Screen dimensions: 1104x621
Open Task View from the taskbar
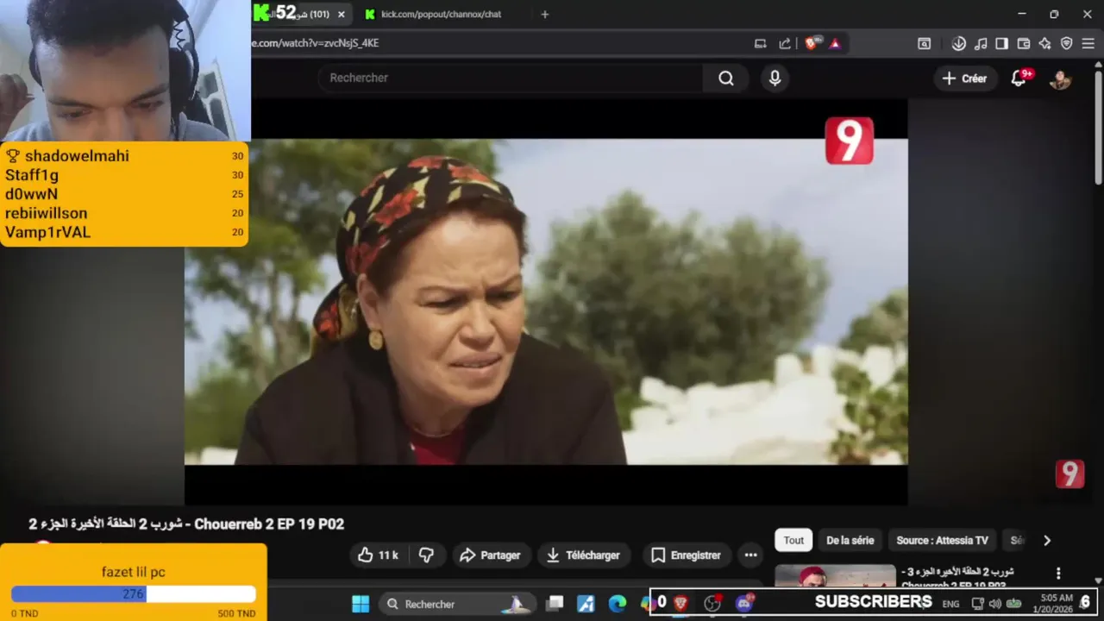(555, 604)
